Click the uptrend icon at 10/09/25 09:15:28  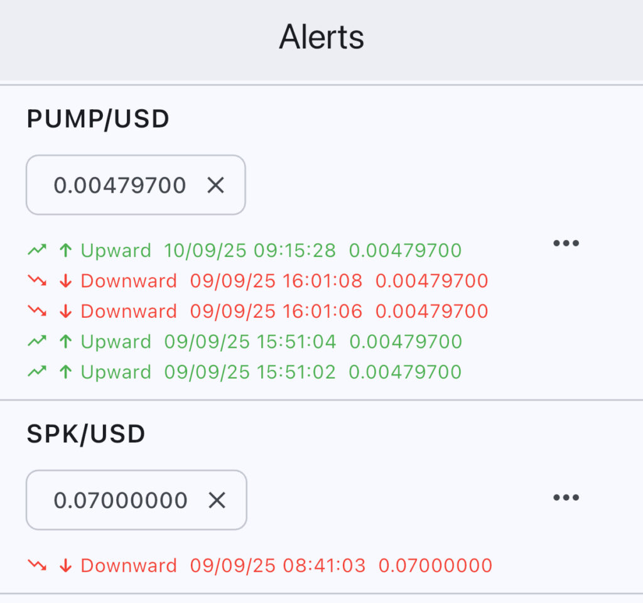[37, 251]
